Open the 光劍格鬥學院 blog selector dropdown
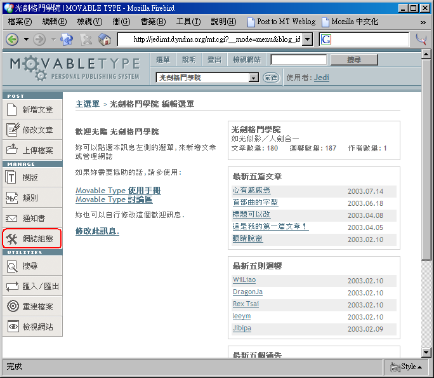 (253, 78)
